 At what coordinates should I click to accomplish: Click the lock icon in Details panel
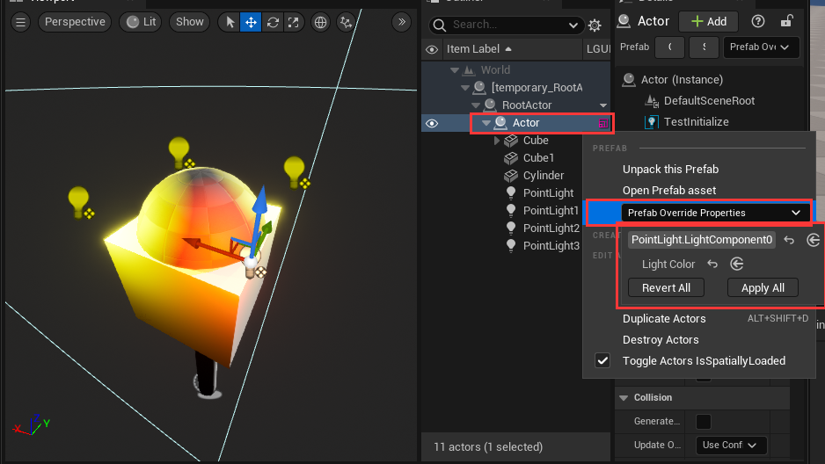pyautogui.click(x=787, y=21)
